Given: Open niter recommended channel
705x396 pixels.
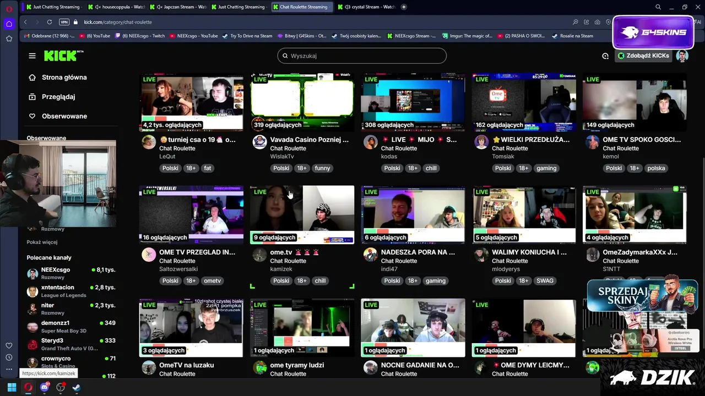Looking at the screenshot, I should 71,309.
